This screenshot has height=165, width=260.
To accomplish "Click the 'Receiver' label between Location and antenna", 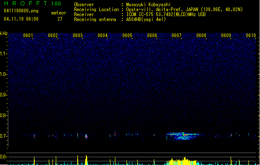I will 84,14.
